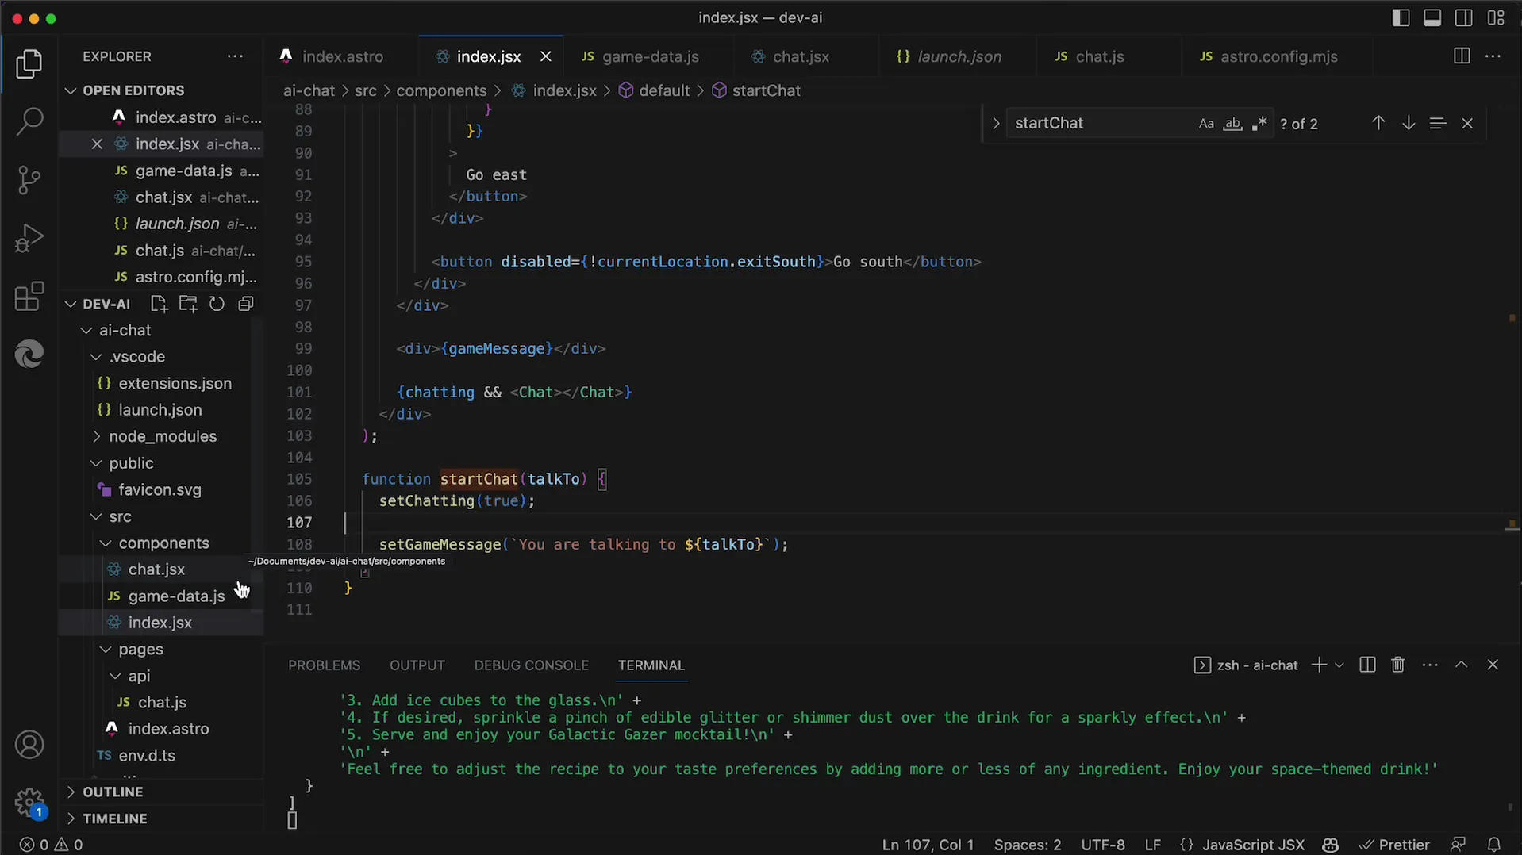
Task: Collapse all folders in DEV-AI explorer
Action: click(x=246, y=304)
